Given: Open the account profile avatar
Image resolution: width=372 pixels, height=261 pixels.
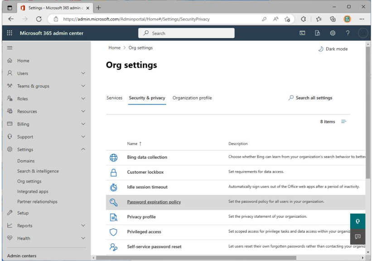Looking at the screenshot, I should click(363, 33).
